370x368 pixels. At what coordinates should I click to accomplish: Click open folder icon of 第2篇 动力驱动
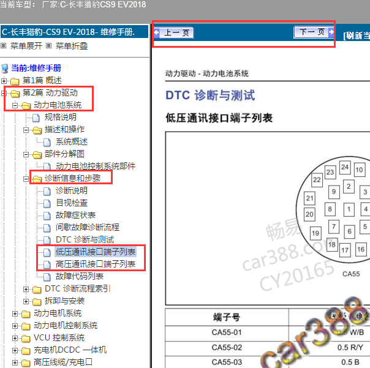(15, 94)
